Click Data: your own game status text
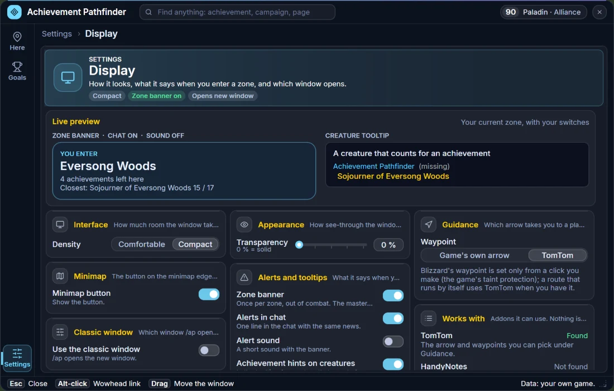Viewport: 614px width, 391px height. click(558, 384)
